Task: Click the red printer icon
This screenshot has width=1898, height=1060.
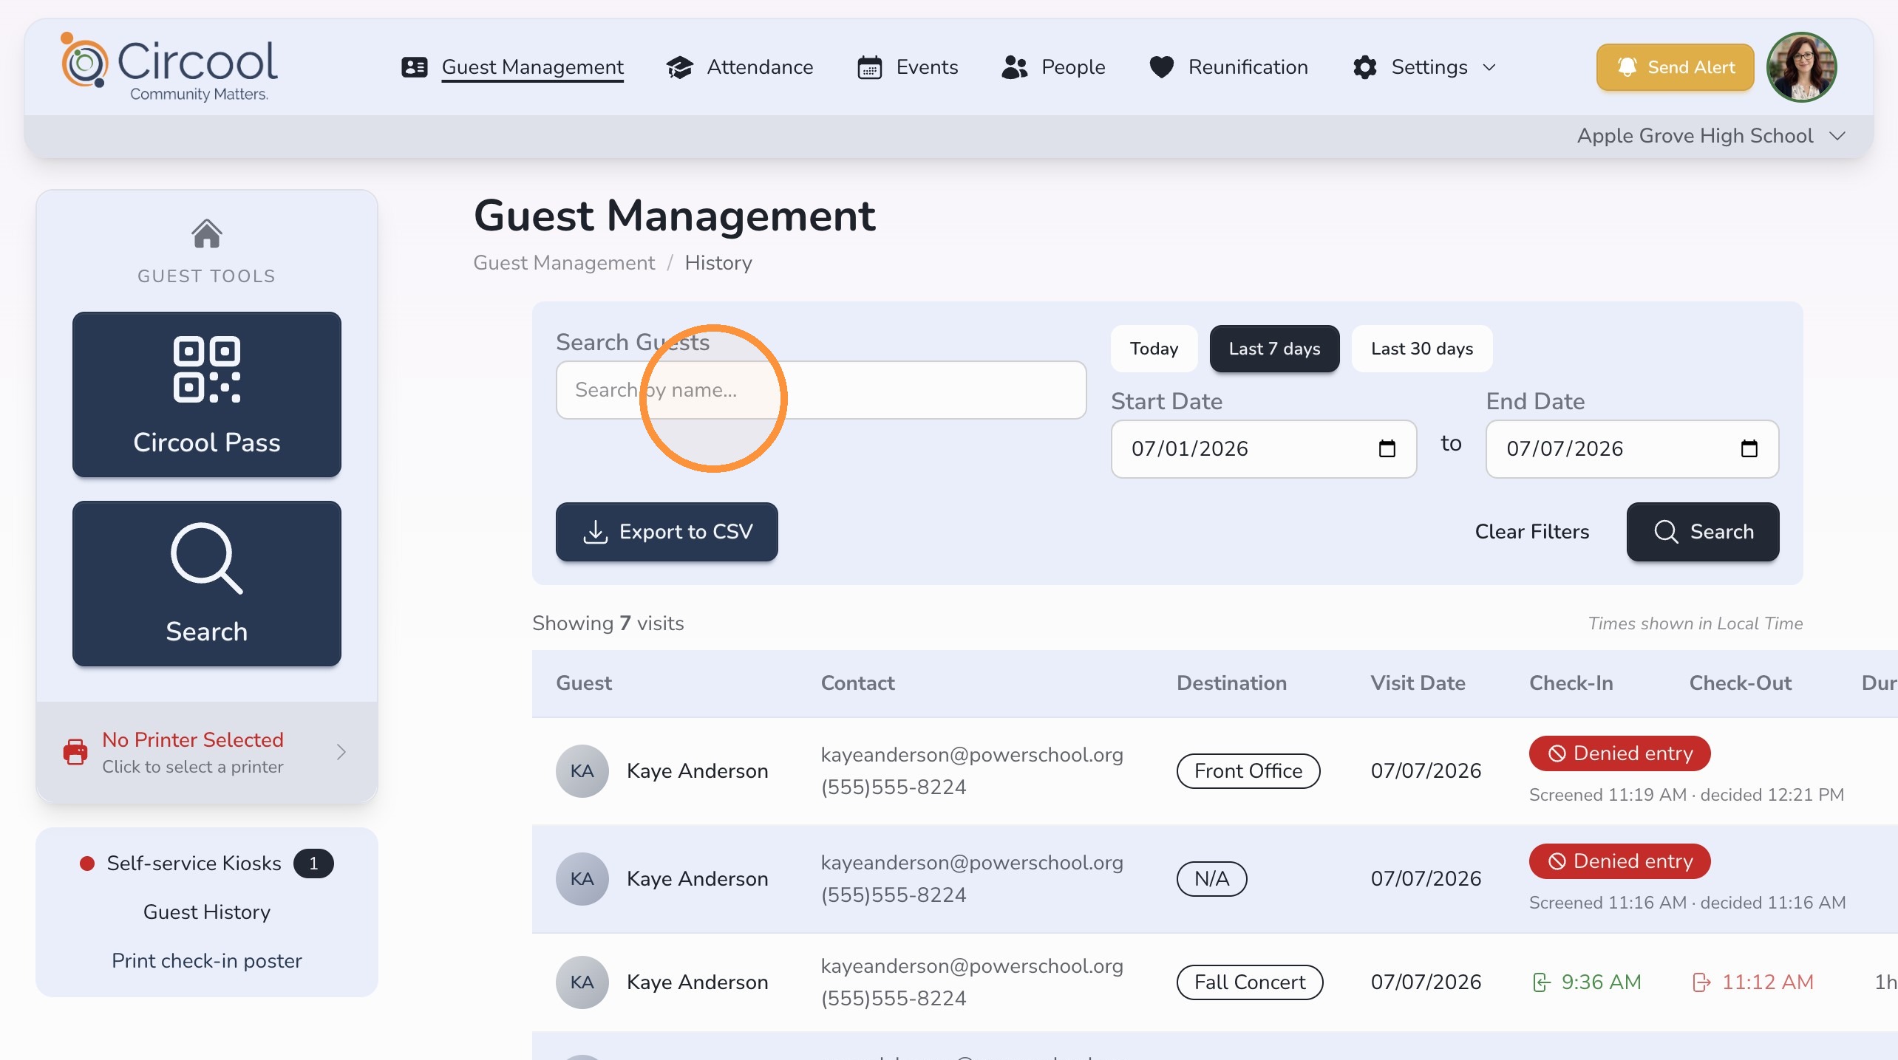Action: 75,752
